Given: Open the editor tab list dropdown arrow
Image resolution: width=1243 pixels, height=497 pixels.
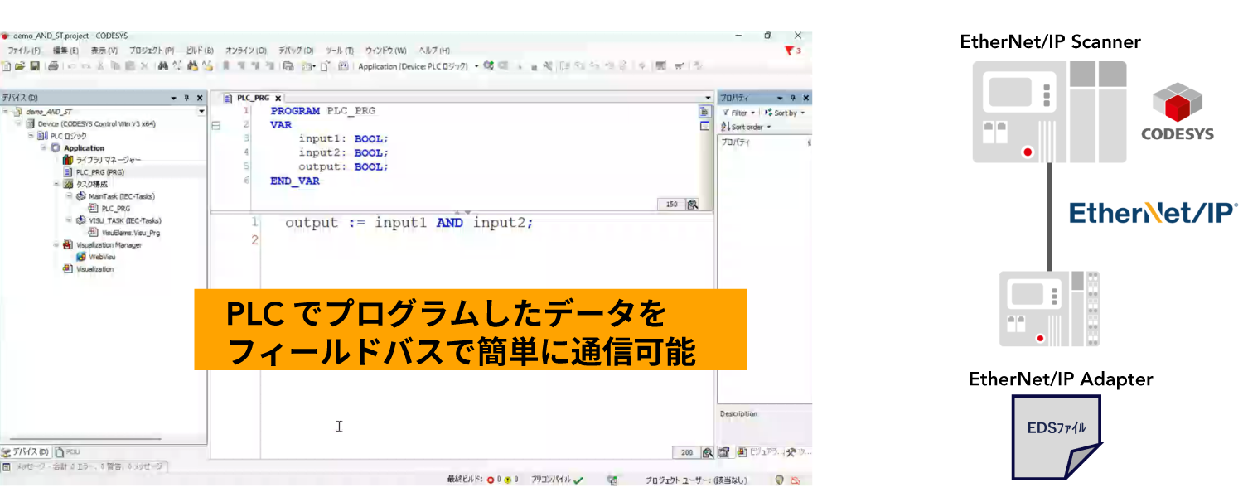Looking at the screenshot, I should click(708, 98).
